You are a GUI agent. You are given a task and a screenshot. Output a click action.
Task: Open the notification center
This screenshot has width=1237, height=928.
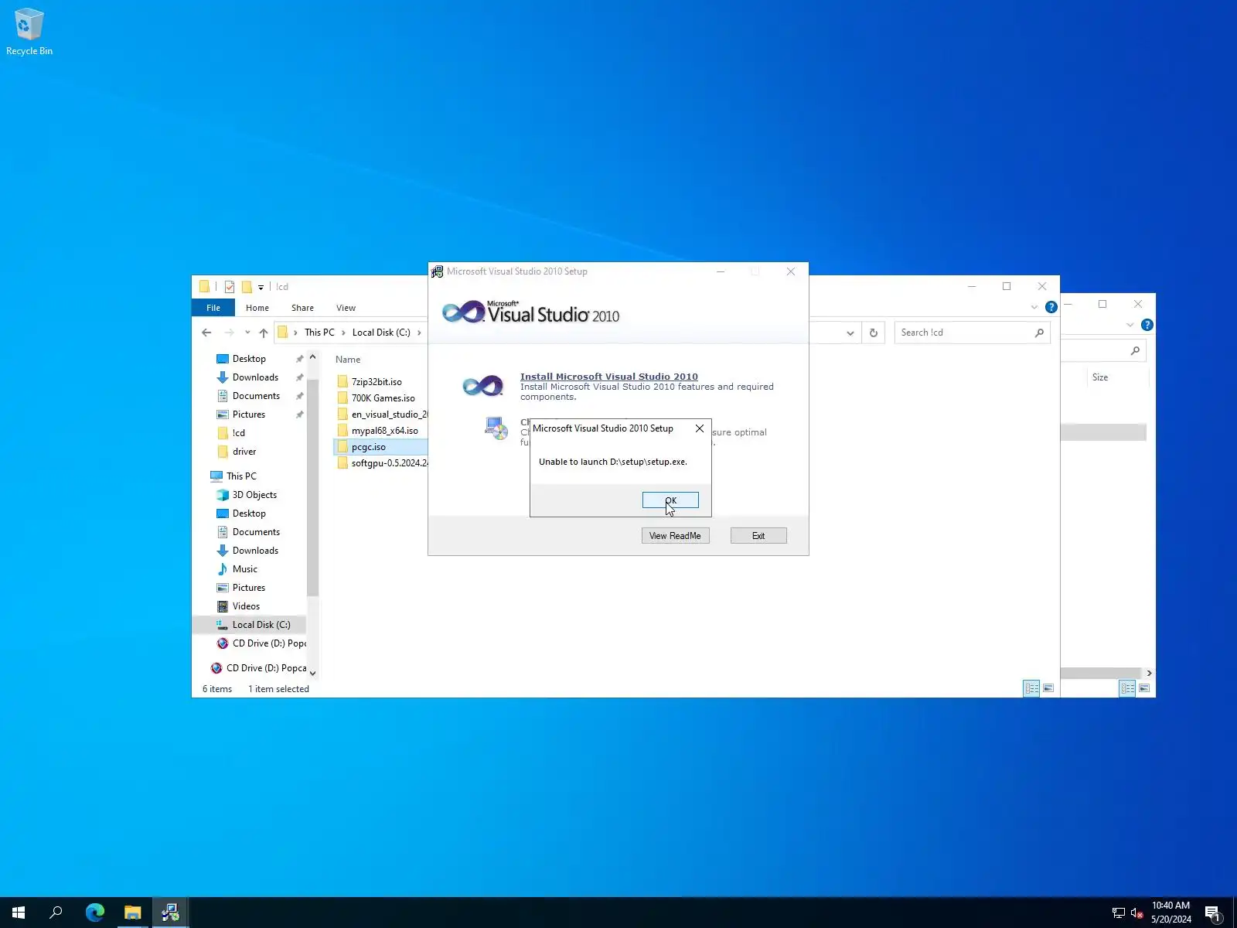pyautogui.click(x=1213, y=913)
